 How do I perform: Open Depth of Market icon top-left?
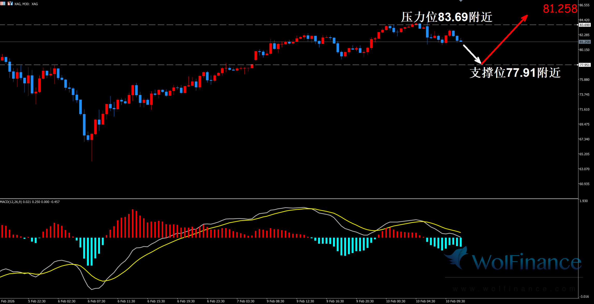(x=3, y=4)
